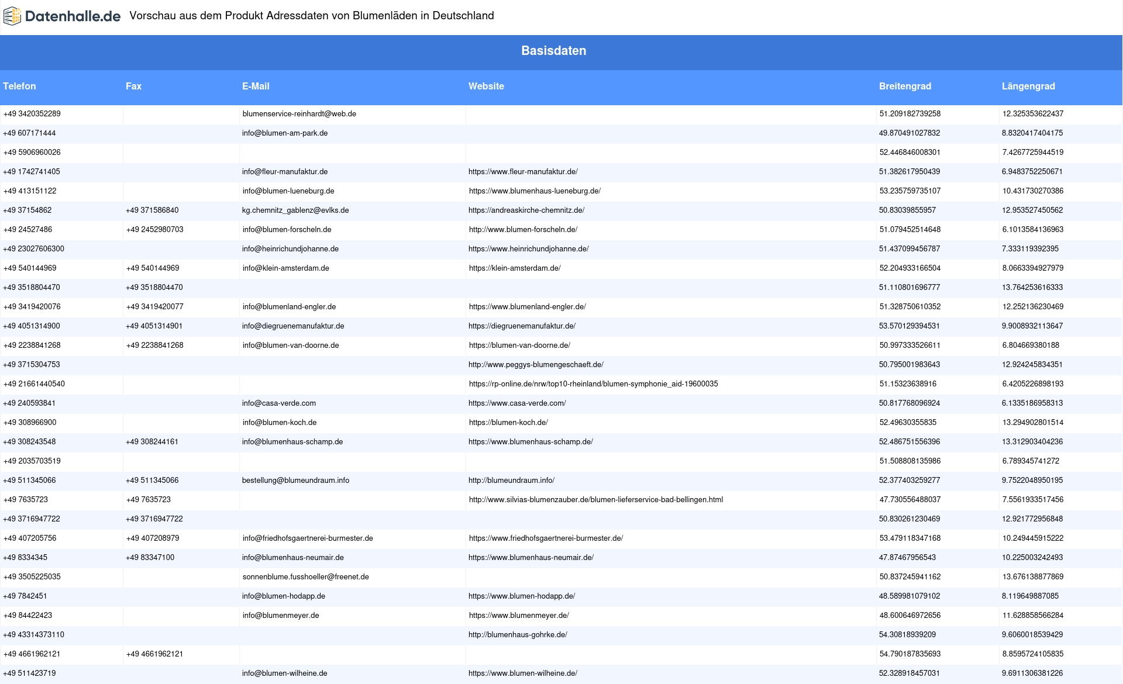Click the Basisdaten section header
This screenshot has height=684, width=1123.
click(554, 51)
